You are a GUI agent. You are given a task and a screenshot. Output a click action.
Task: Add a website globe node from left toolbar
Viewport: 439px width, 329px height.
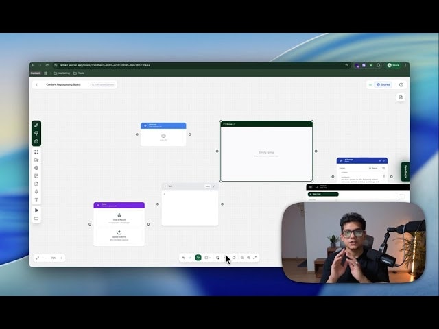click(x=36, y=168)
